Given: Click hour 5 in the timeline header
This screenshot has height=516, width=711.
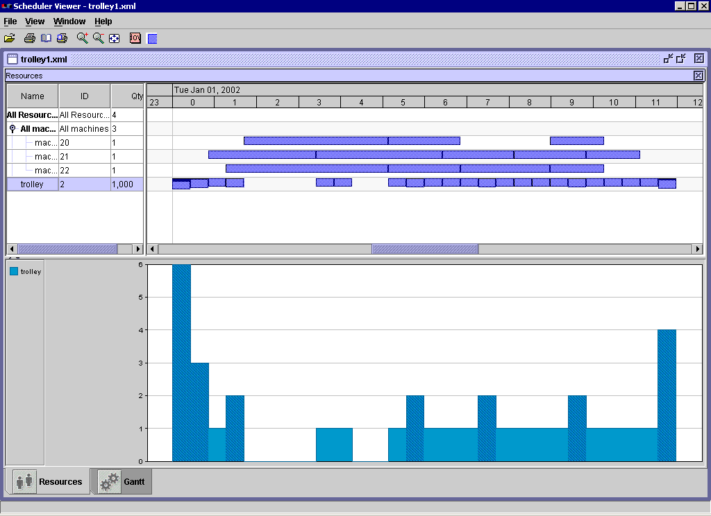Looking at the screenshot, I should [403, 103].
